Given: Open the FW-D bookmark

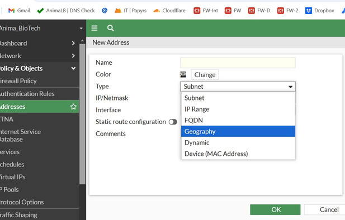Looking at the screenshot, I should (x=259, y=10).
